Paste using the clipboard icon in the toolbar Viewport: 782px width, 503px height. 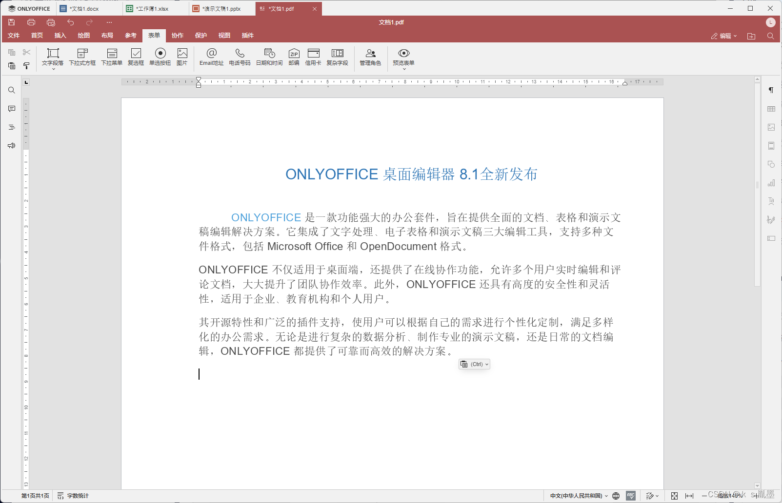coord(12,65)
